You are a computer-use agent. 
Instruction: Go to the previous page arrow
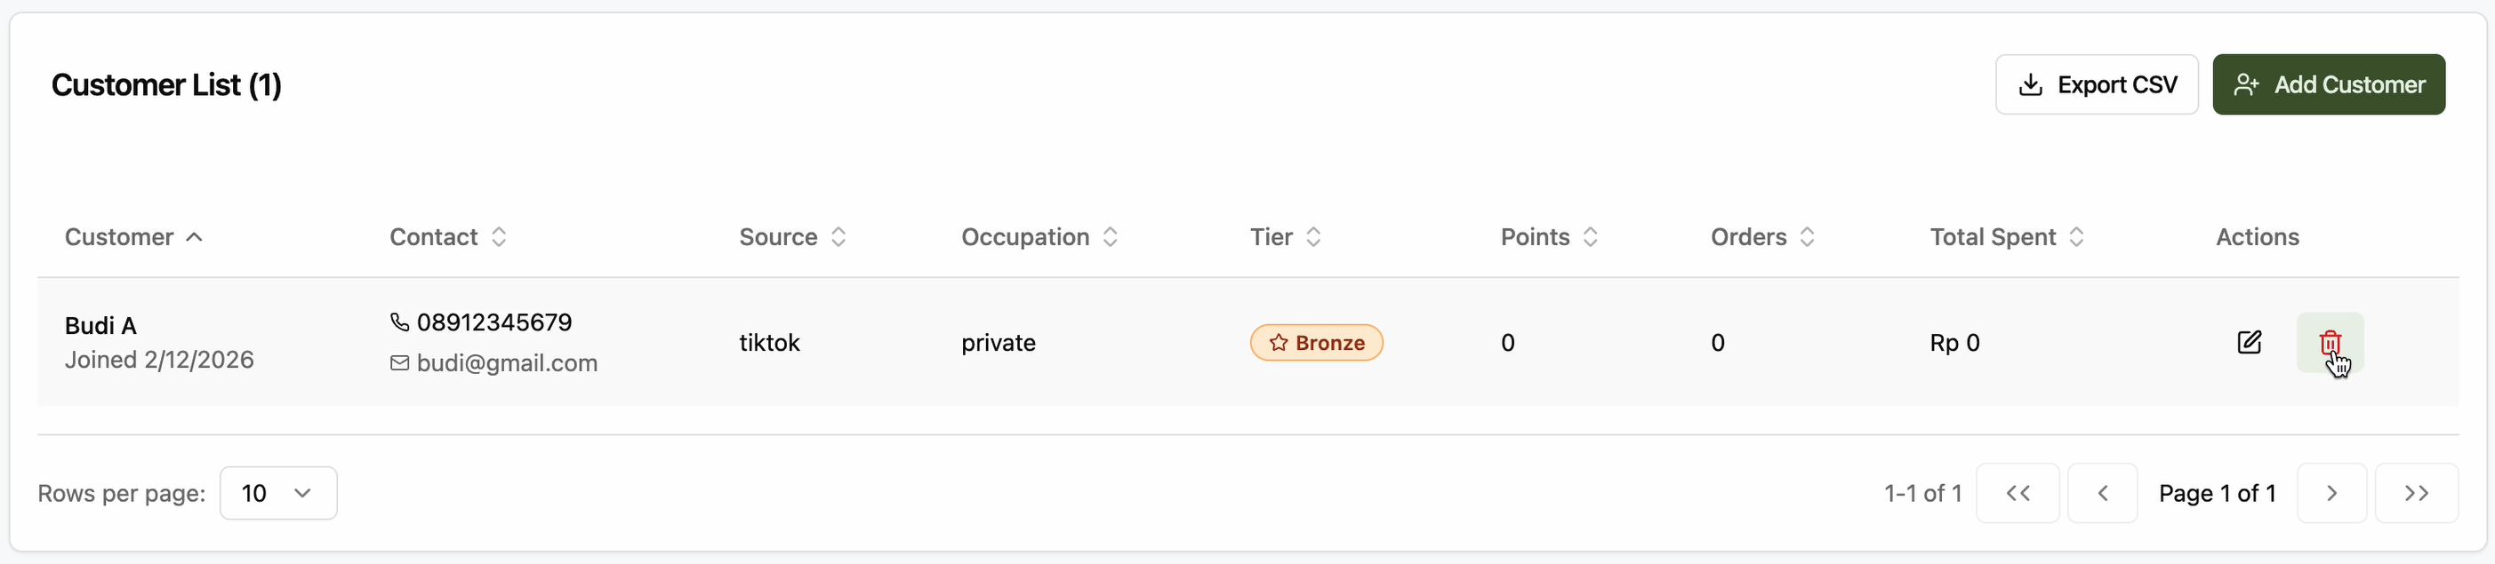pyautogui.click(x=2102, y=493)
